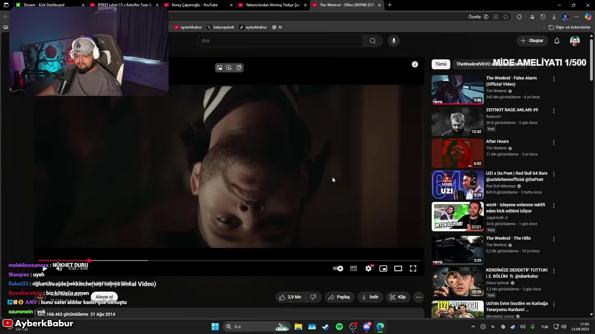
Task: Click into the YouTube Ara search field
Action: [279, 41]
